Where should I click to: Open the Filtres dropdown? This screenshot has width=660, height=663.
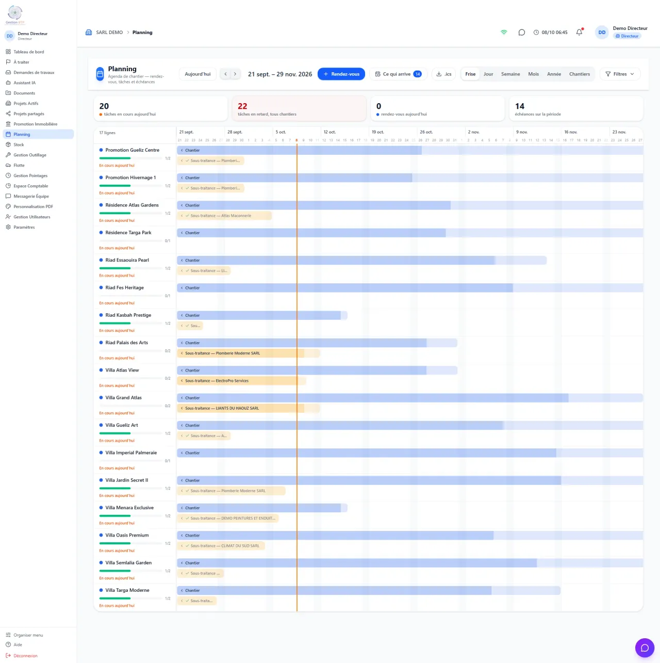[620, 74]
